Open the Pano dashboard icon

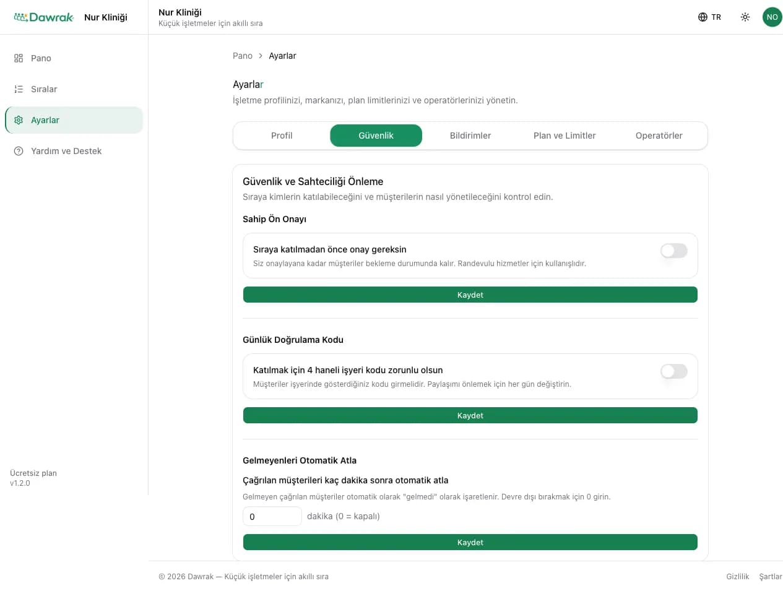(19, 58)
